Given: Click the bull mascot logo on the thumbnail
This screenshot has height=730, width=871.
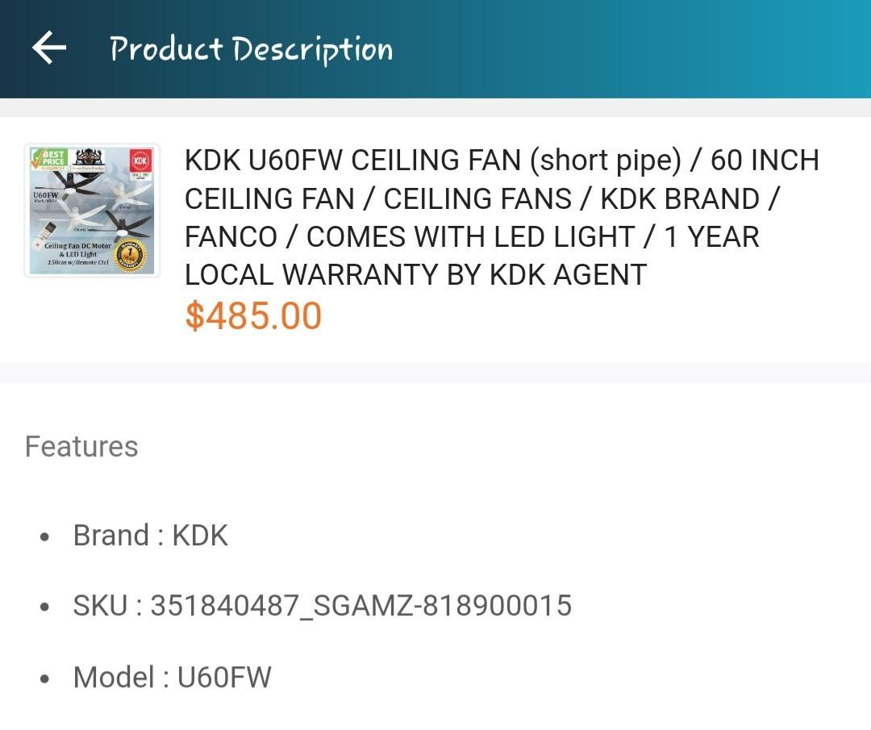Looking at the screenshot, I should 87,158.
